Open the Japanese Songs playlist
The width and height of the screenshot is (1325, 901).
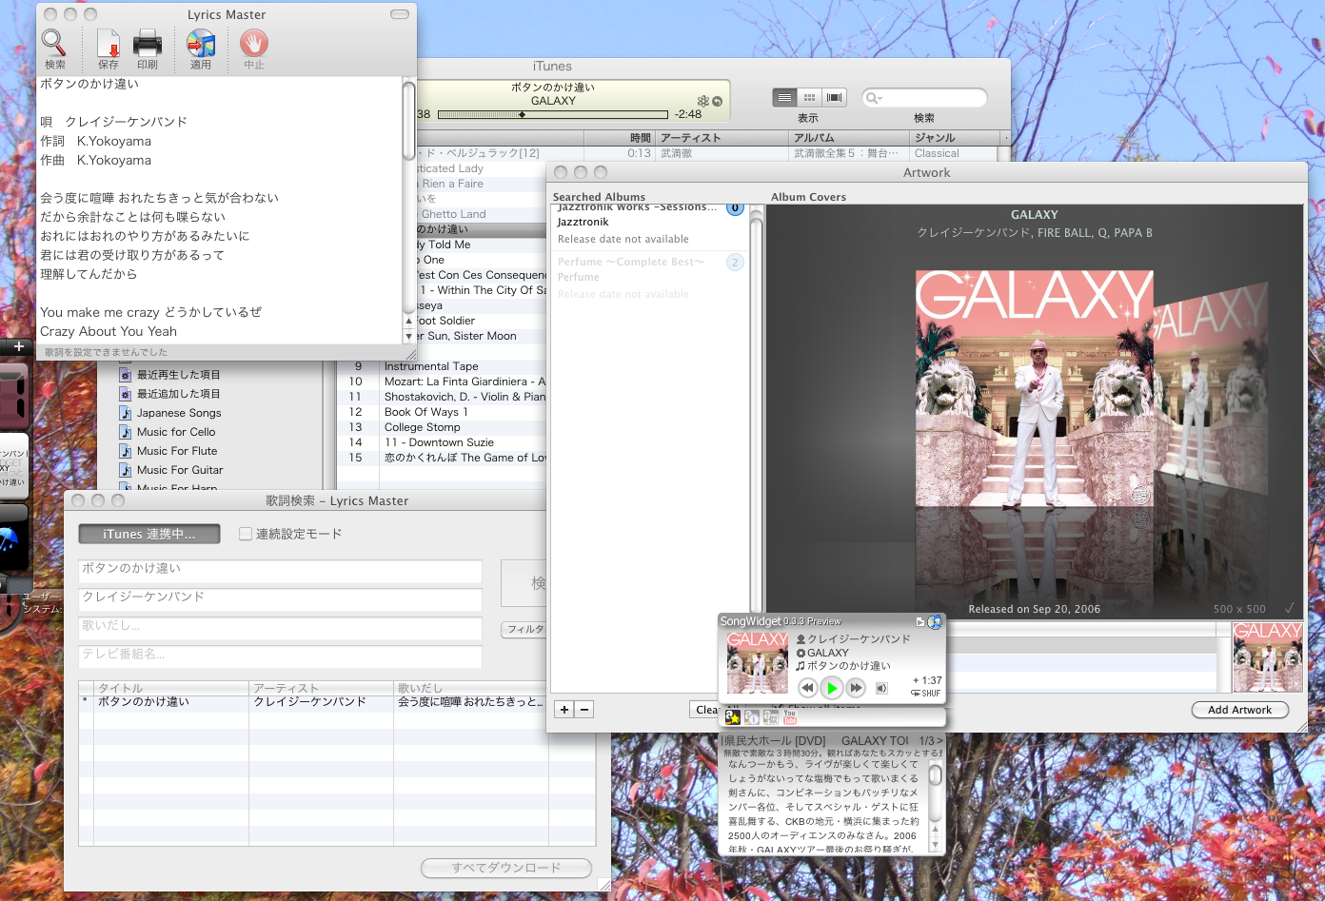click(x=178, y=413)
